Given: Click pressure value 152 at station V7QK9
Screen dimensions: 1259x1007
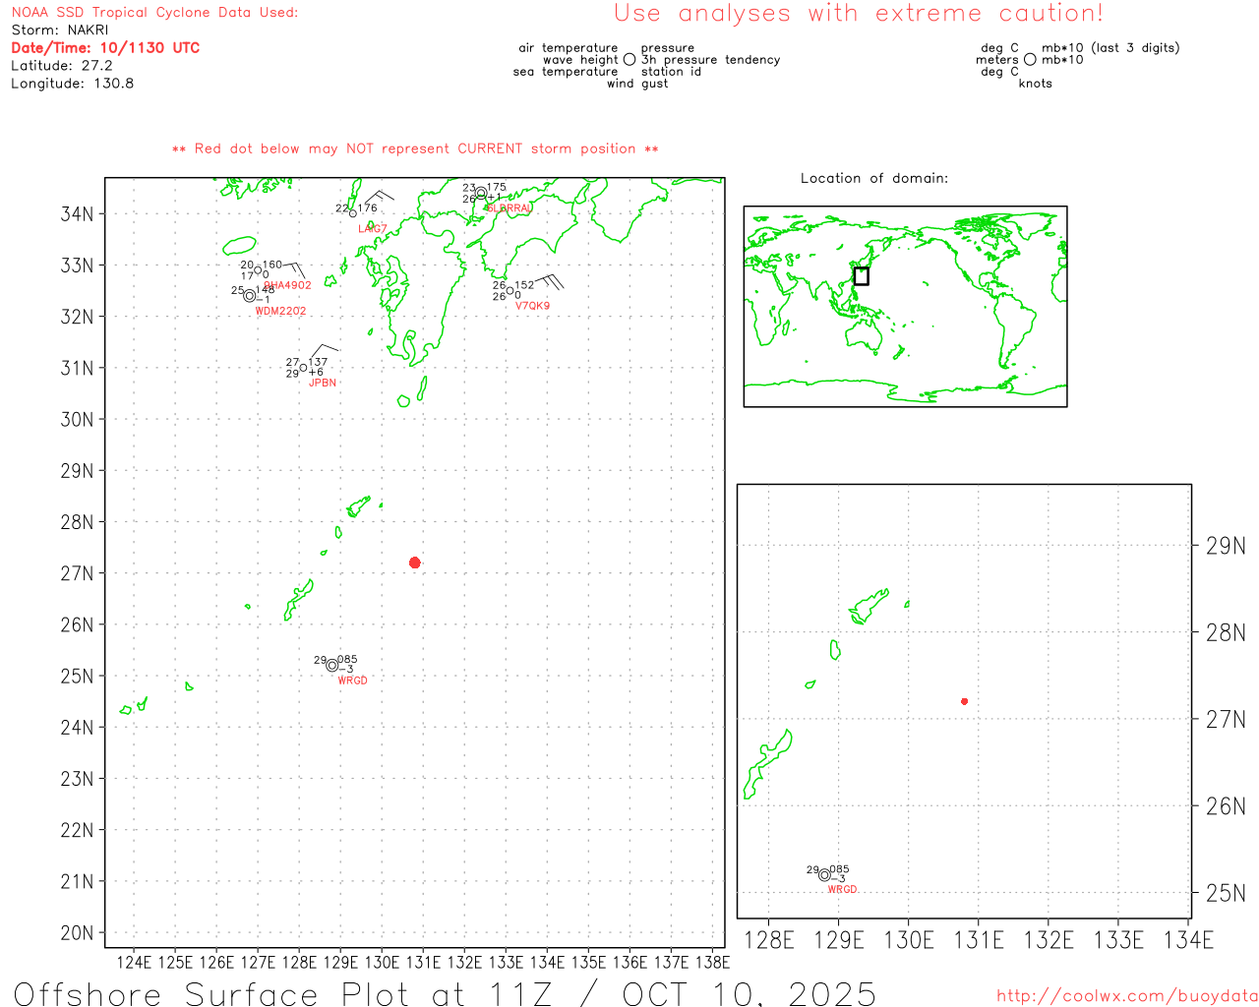Looking at the screenshot, I should coord(524,285).
